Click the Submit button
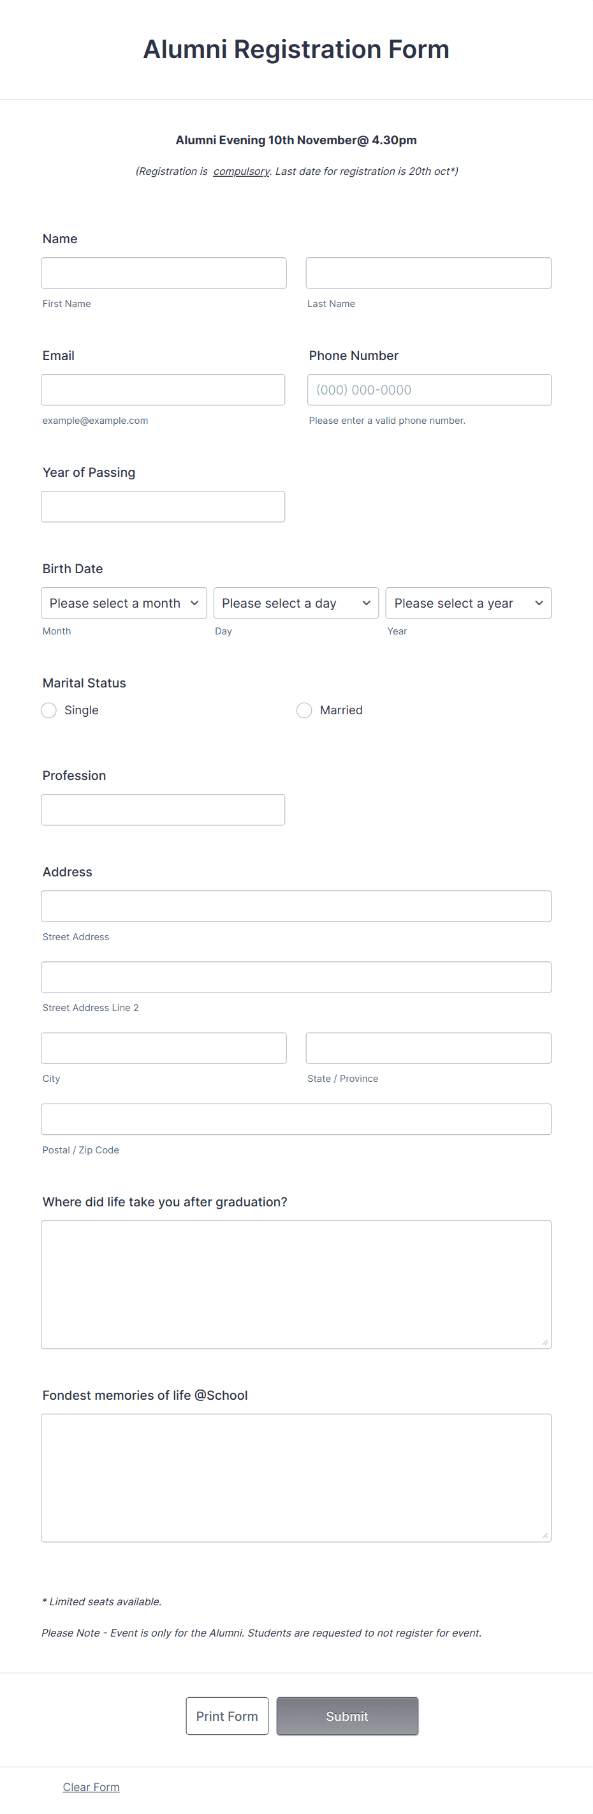This screenshot has width=593, height=1814. pyautogui.click(x=347, y=1716)
